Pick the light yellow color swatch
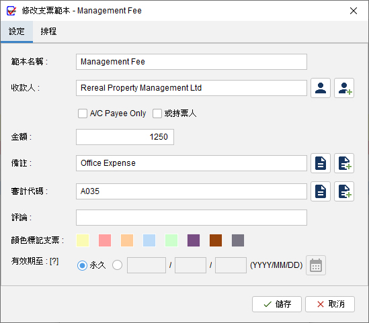 [83, 240]
